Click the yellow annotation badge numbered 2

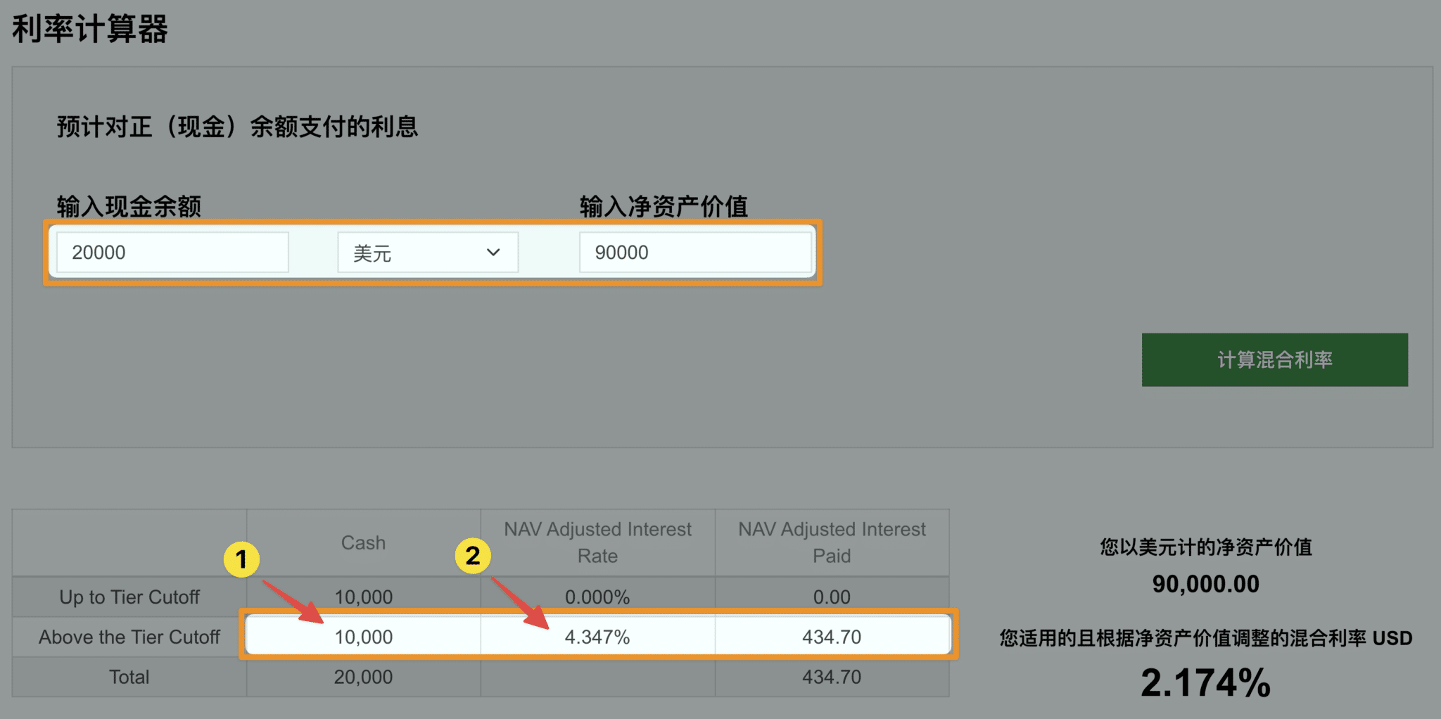pos(473,556)
